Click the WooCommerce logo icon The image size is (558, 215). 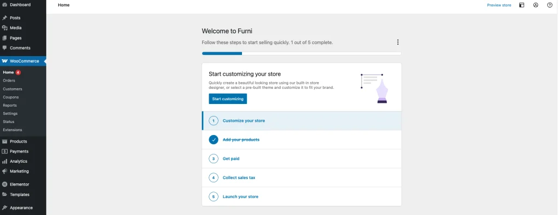(4, 61)
